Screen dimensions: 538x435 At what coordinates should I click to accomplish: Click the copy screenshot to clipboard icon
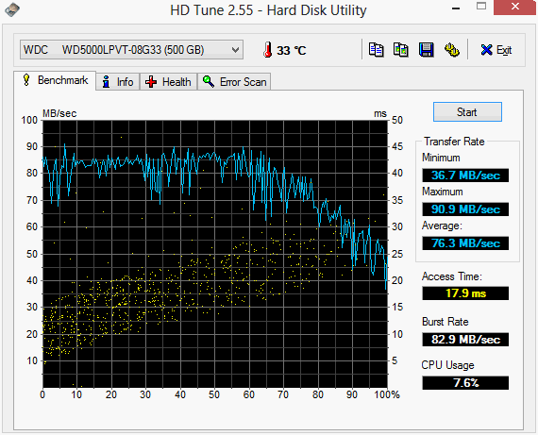pos(401,50)
